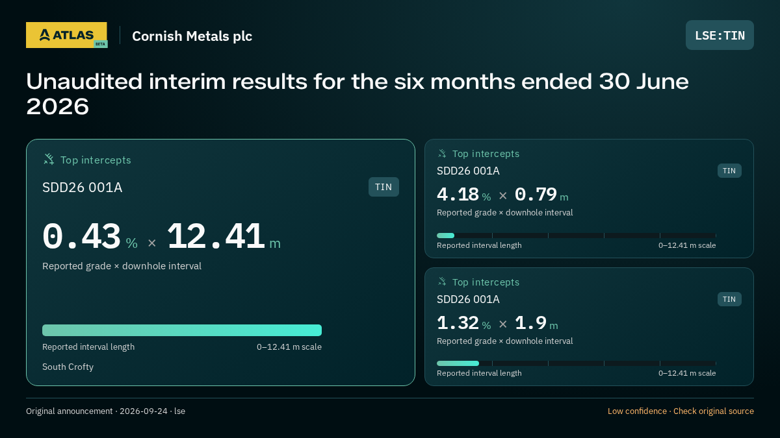Click the ATLAS logo
The height and width of the screenshot is (438, 780).
tap(66, 35)
